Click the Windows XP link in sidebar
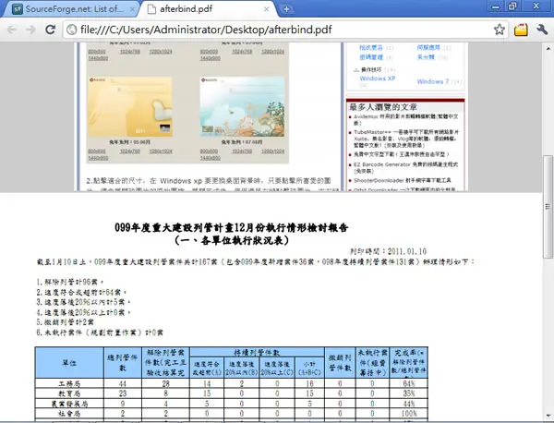The image size is (554, 423). (x=378, y=79)
